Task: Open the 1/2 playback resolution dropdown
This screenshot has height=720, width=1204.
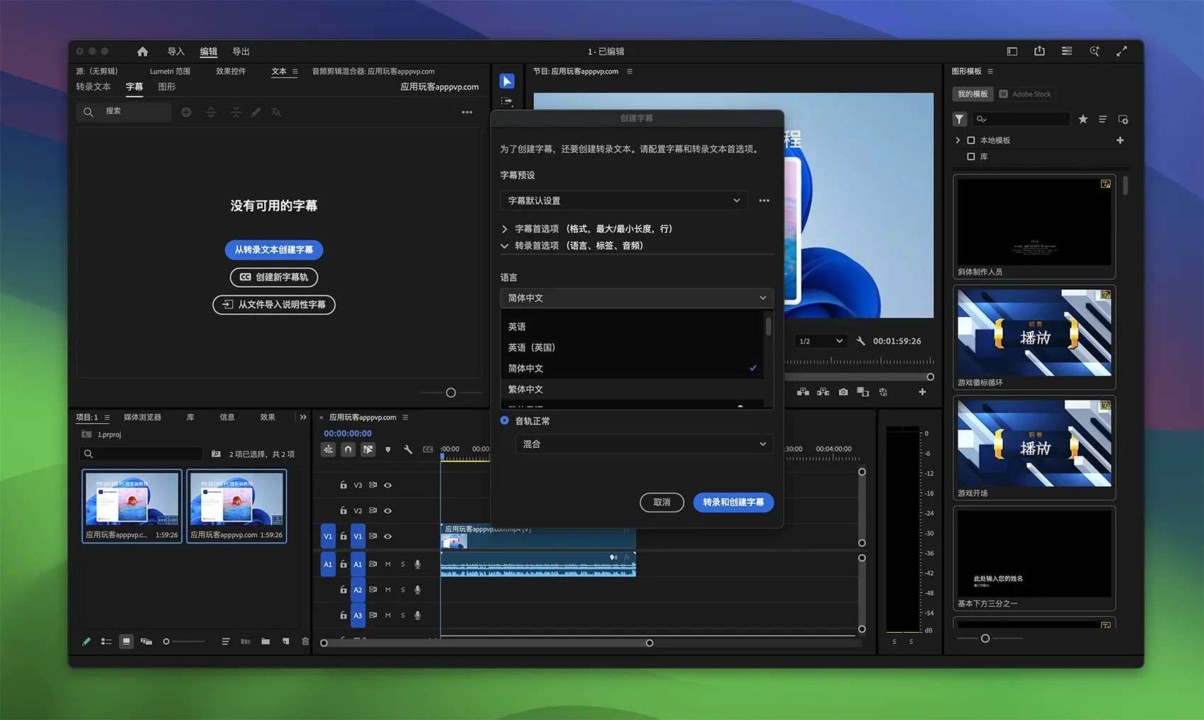Action: (x=821, y=341)
